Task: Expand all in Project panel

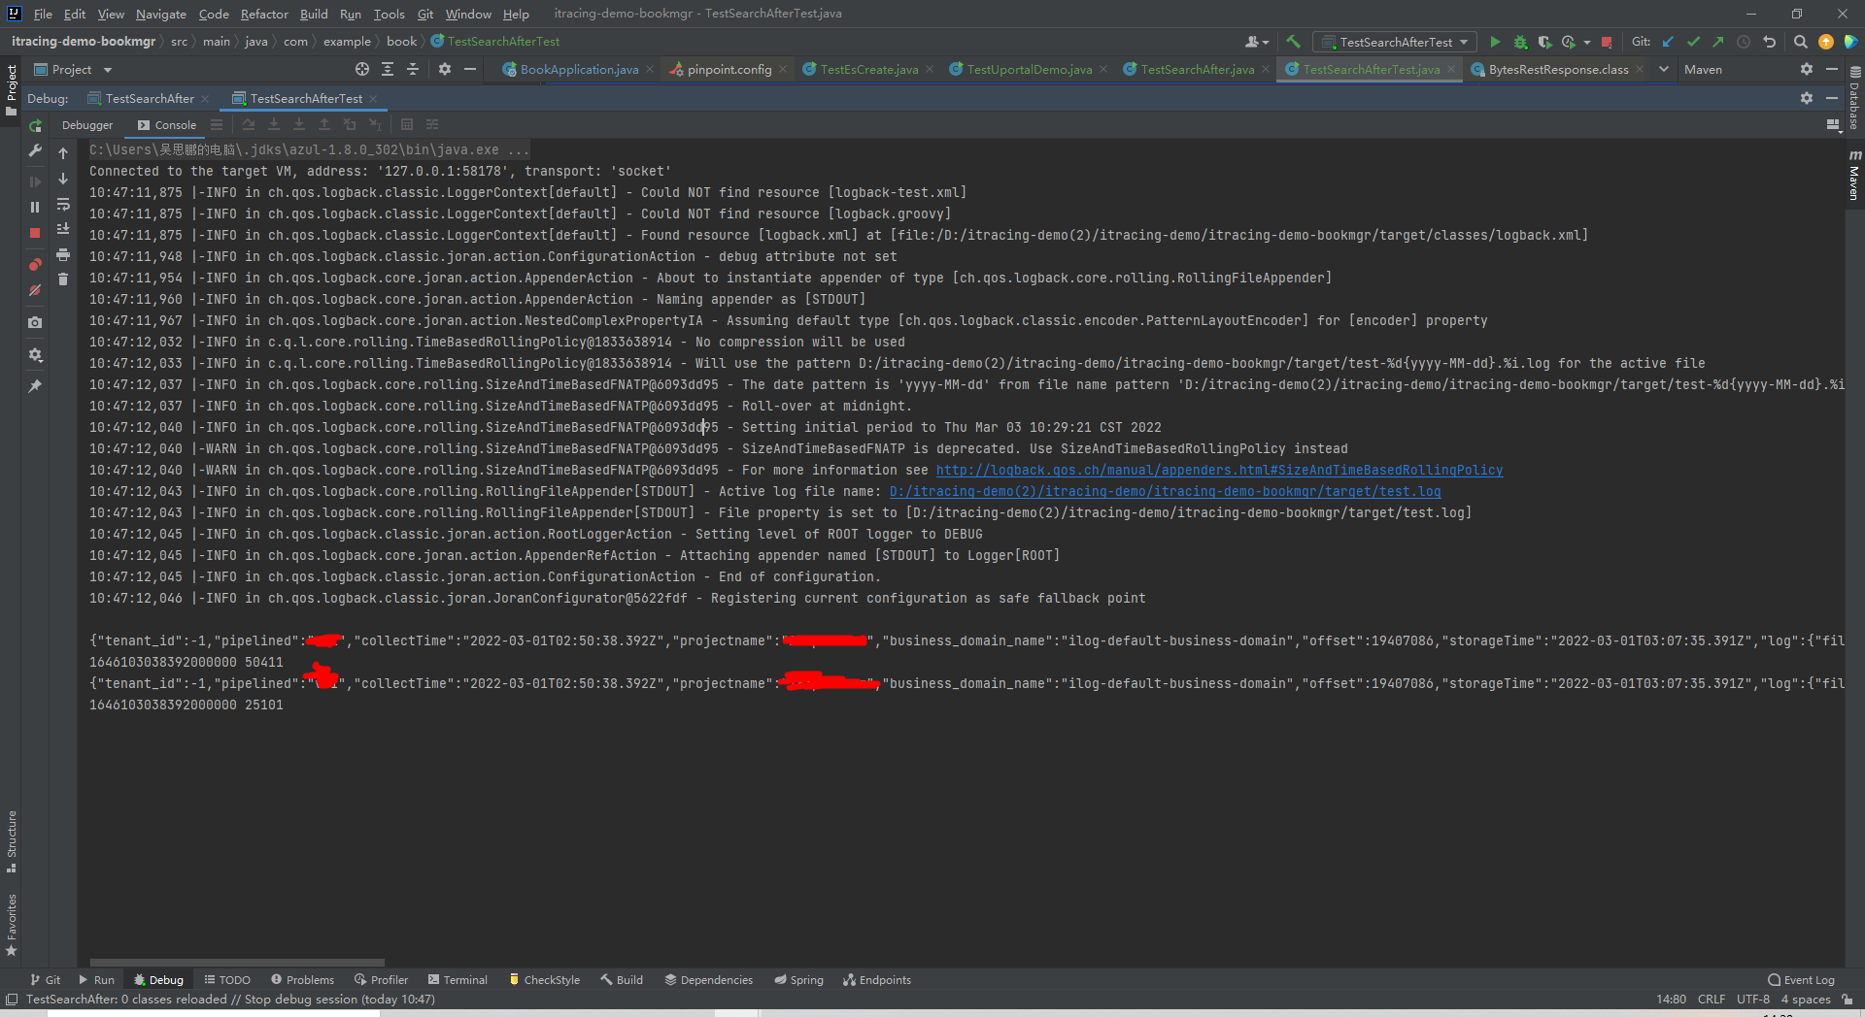Action: click(388, 69)
